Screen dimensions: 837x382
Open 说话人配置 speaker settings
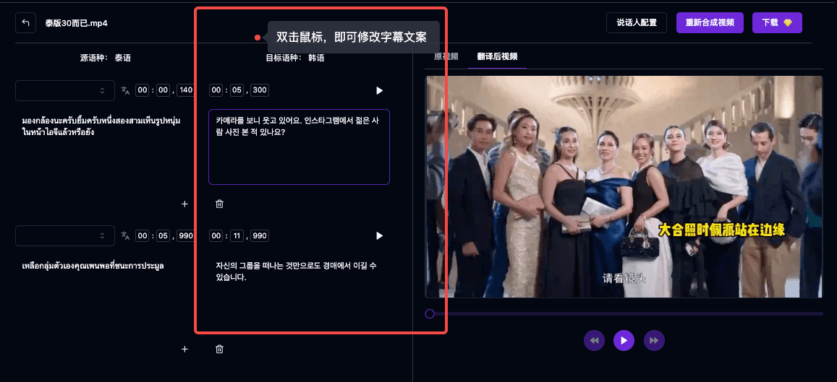pyautogui.click(x=636, y=23)
